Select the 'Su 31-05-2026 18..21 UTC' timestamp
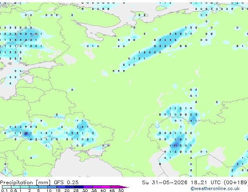The height and width of the screenshot is (192, 248). [x=181, y=183]
